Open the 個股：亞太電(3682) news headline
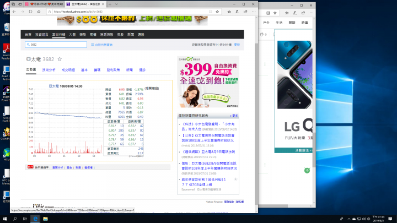The height and width of the screenshot is (223, 397). [x=209, y=166]
